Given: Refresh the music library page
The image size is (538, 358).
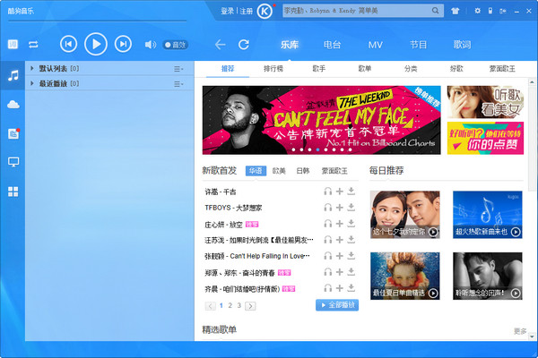Looking at the screenshot, I should click(x=244, y=45).
